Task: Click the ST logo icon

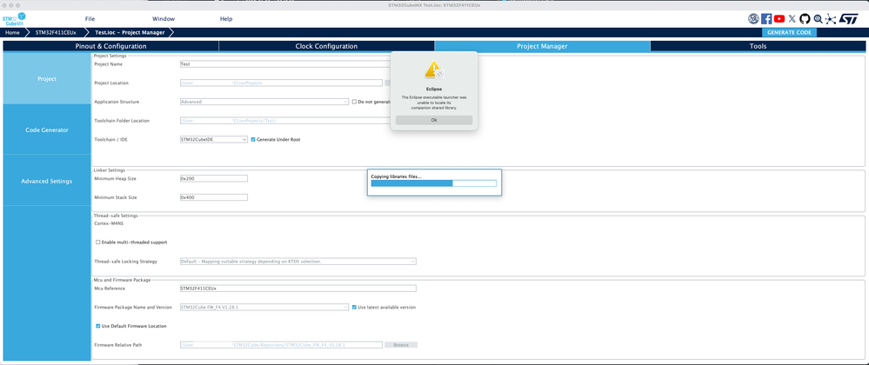Action: coord(848,19)
